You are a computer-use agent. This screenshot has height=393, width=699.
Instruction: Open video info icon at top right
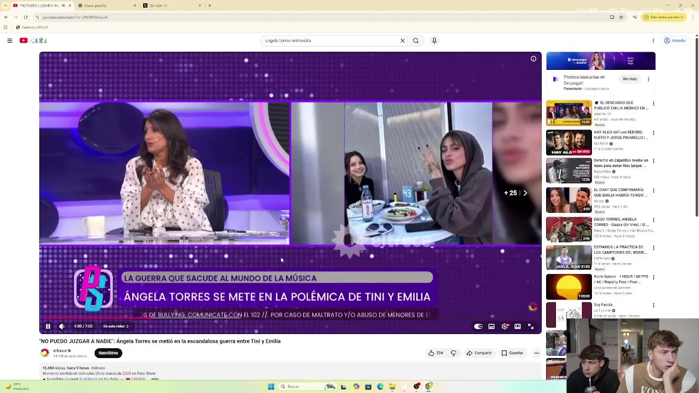pyautogui.click(x=534, y=59)
